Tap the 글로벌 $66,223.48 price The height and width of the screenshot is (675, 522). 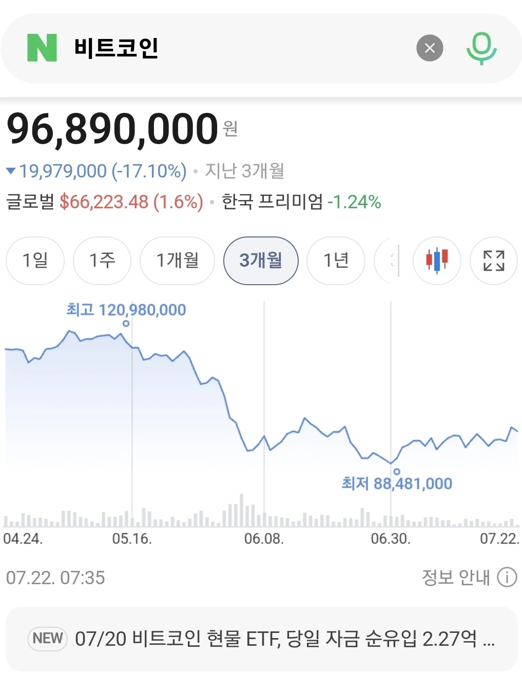pos(105,202)
